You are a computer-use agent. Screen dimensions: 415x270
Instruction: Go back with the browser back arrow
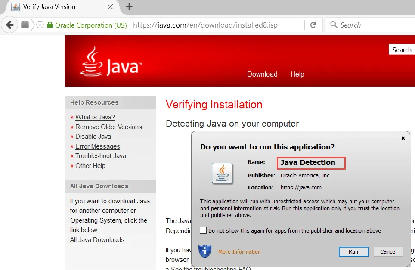point(10,25)
